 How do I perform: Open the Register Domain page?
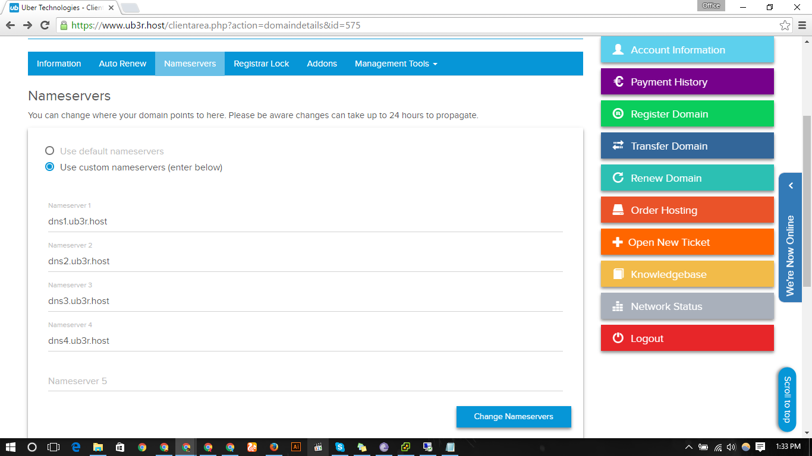(687, 114)
